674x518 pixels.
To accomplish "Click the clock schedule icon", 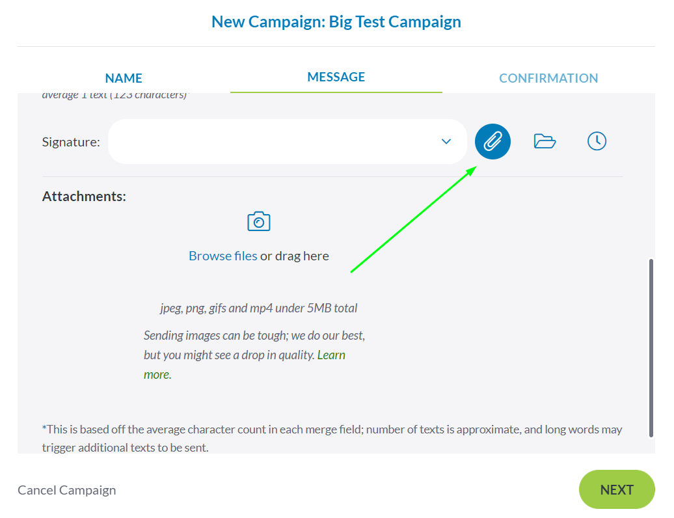I will 597,141.
